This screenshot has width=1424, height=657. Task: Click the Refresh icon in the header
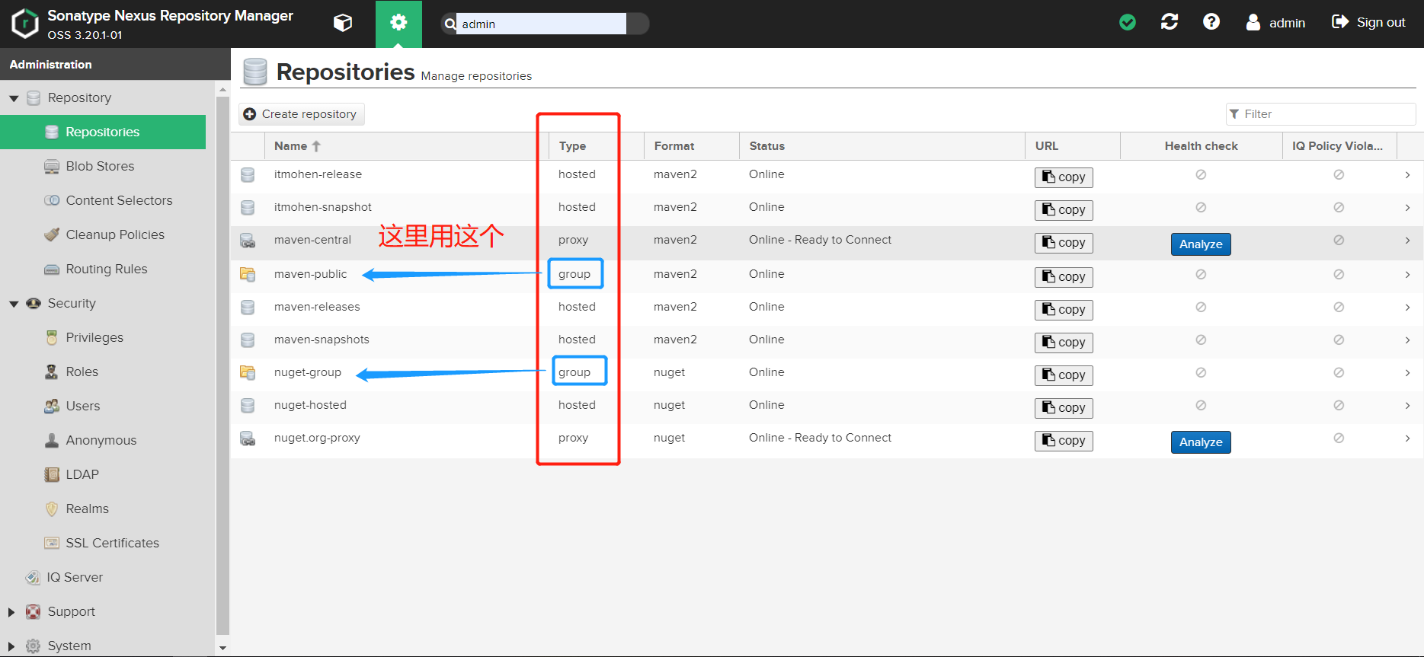(1170, 22)
